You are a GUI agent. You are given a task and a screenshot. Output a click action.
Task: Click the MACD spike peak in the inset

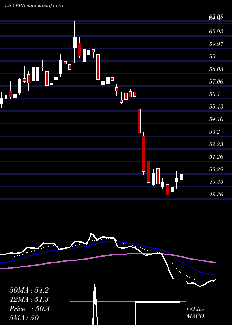[95, 285]
